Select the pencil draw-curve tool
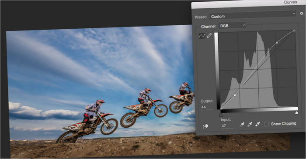 [x=209, y=36]
